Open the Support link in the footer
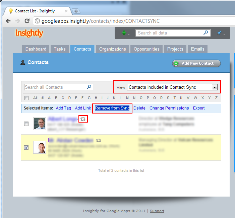This screenshot has width=235, height=218. (157, 211)
